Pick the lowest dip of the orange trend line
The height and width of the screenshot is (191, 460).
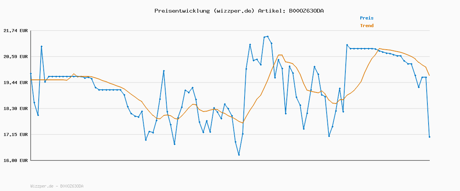coord(242,123)
